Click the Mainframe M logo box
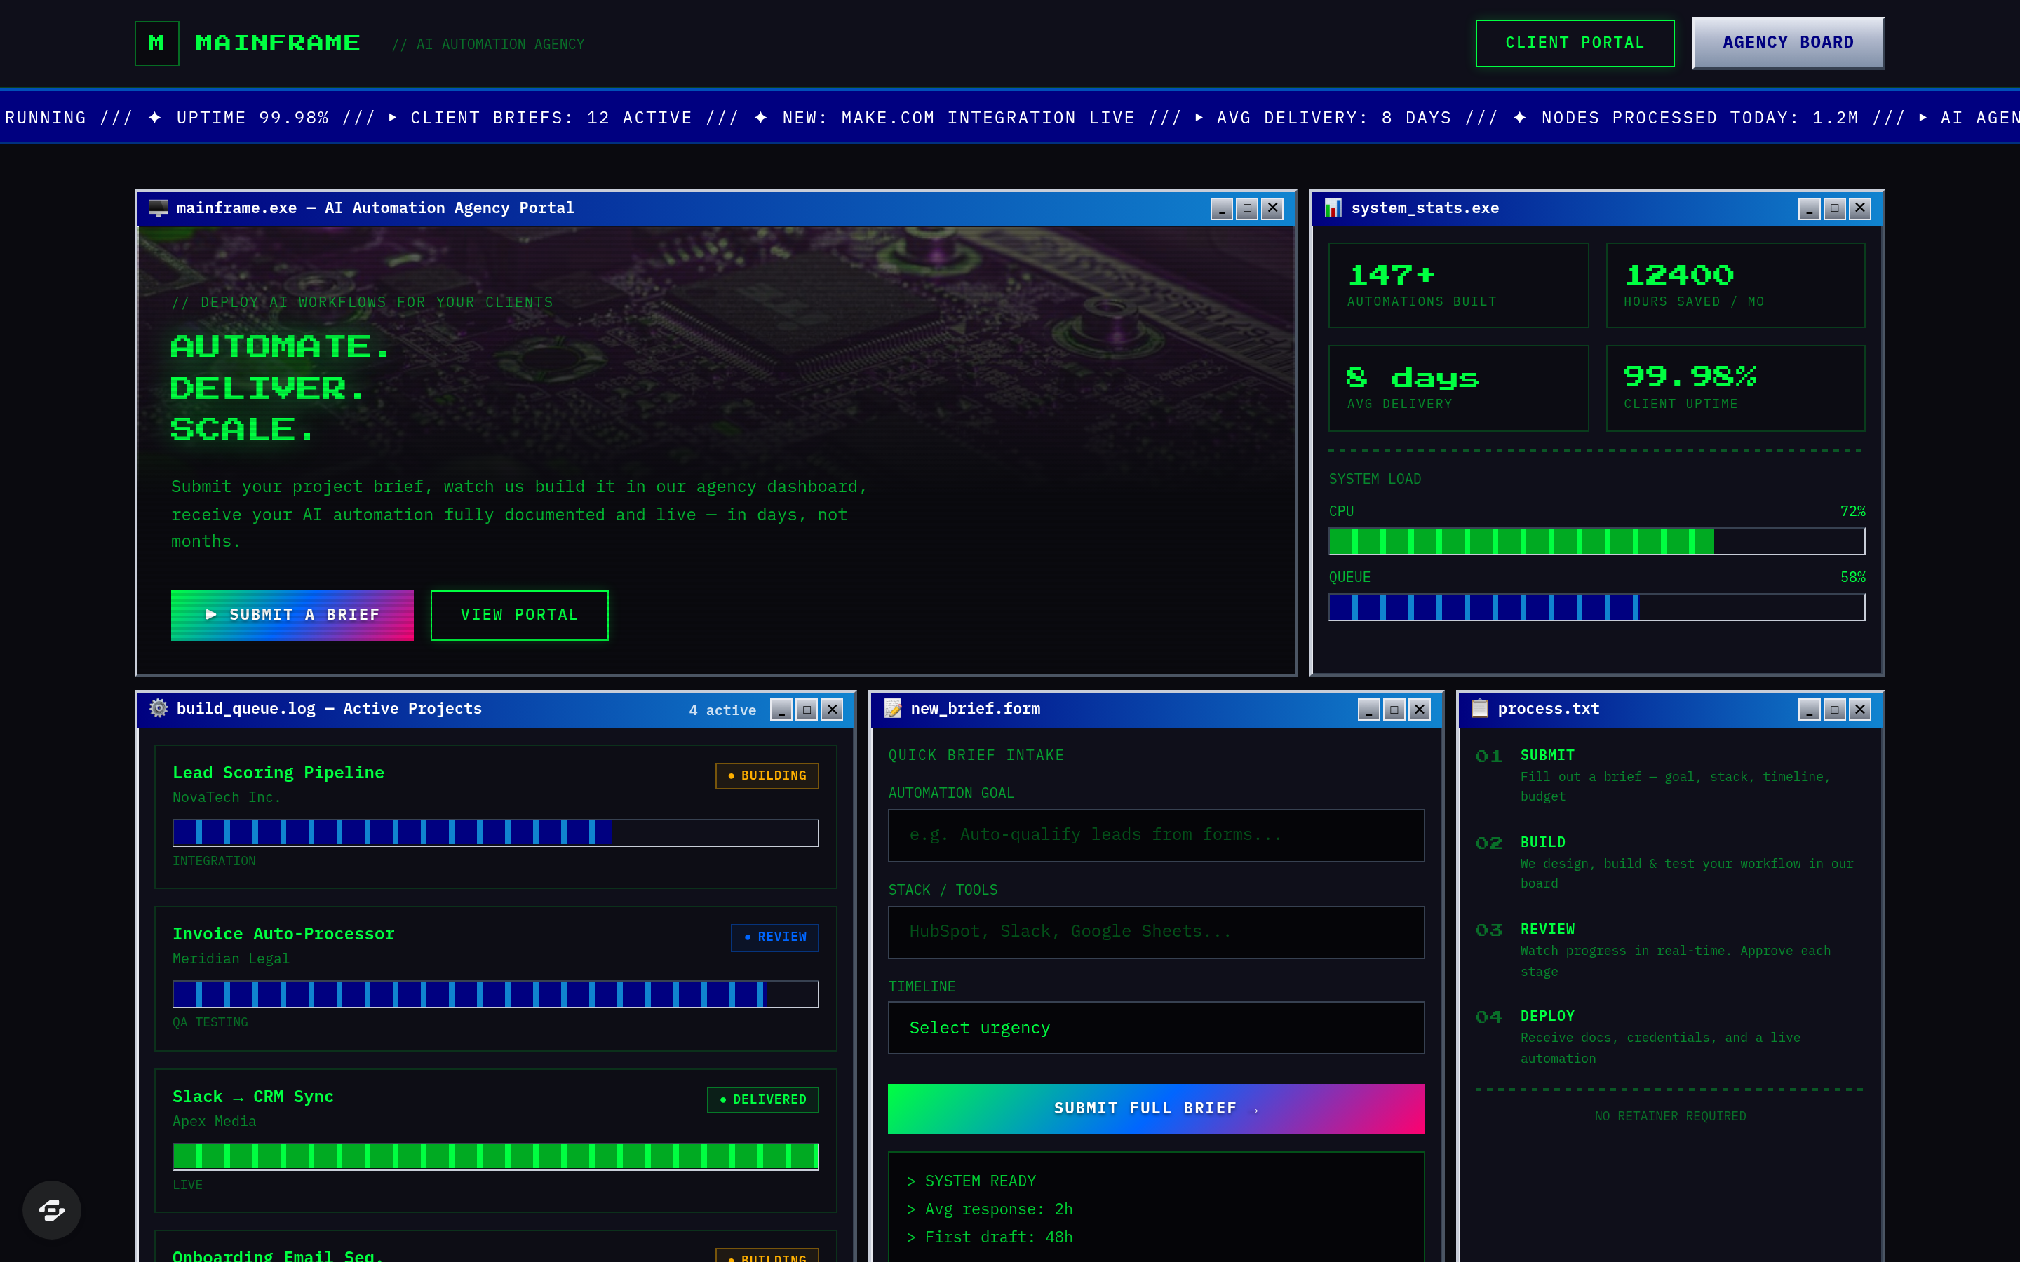Screen dimensions: 2020x1262 [157, 43]
